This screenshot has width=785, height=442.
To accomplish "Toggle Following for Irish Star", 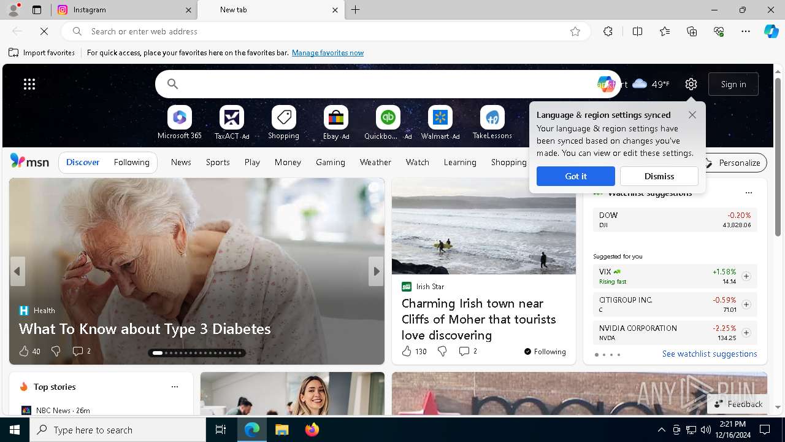I will (x=545, y=352).
